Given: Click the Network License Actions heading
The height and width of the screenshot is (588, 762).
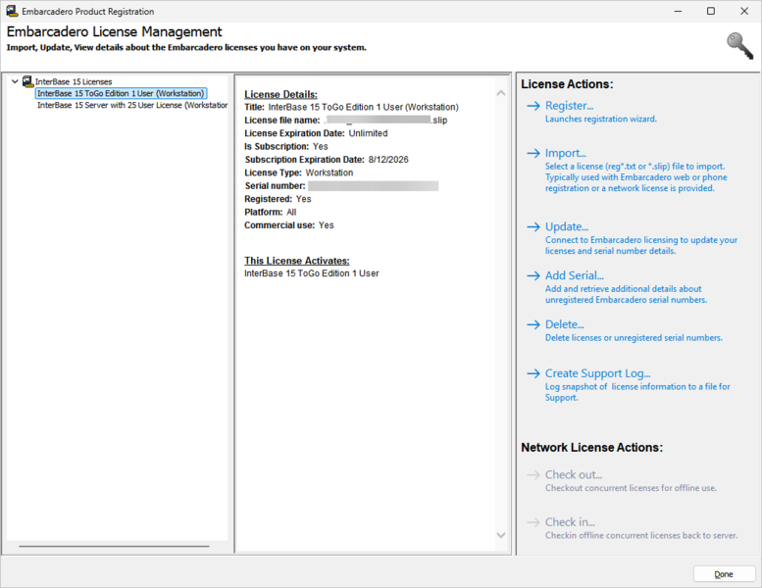Looking at the screenshot, I should pos(592,447).
